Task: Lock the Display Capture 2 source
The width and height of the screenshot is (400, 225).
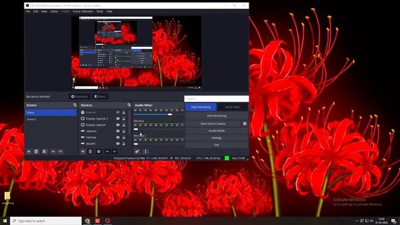Action: [124, 119]
